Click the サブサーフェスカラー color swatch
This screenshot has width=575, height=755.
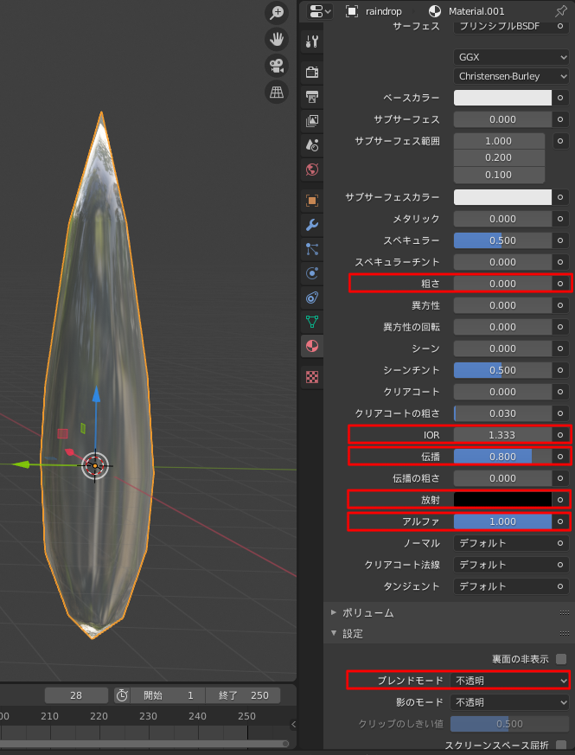502,197
